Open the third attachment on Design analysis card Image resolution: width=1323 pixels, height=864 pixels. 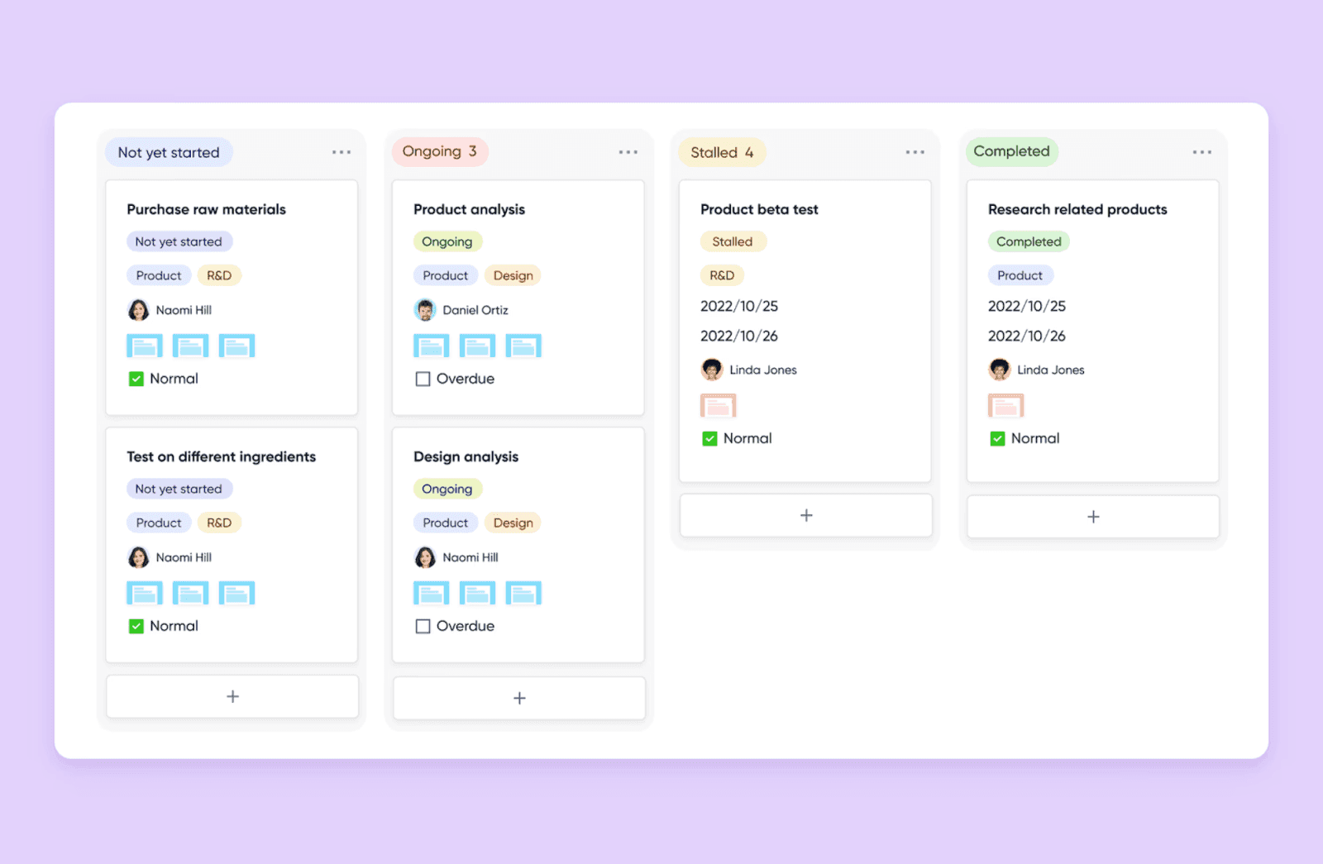523,592
